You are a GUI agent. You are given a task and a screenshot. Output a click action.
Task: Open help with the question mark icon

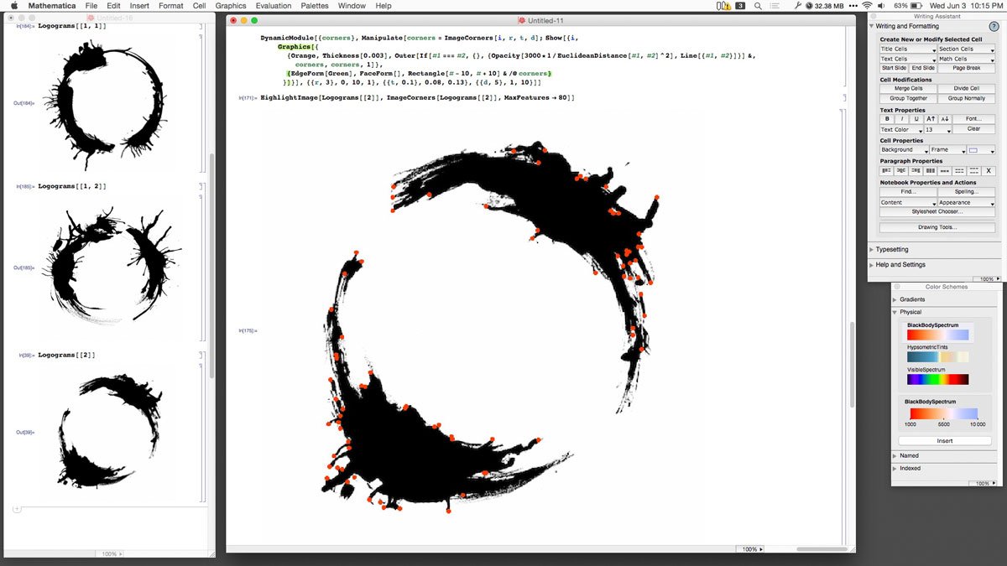pos(994,26)
